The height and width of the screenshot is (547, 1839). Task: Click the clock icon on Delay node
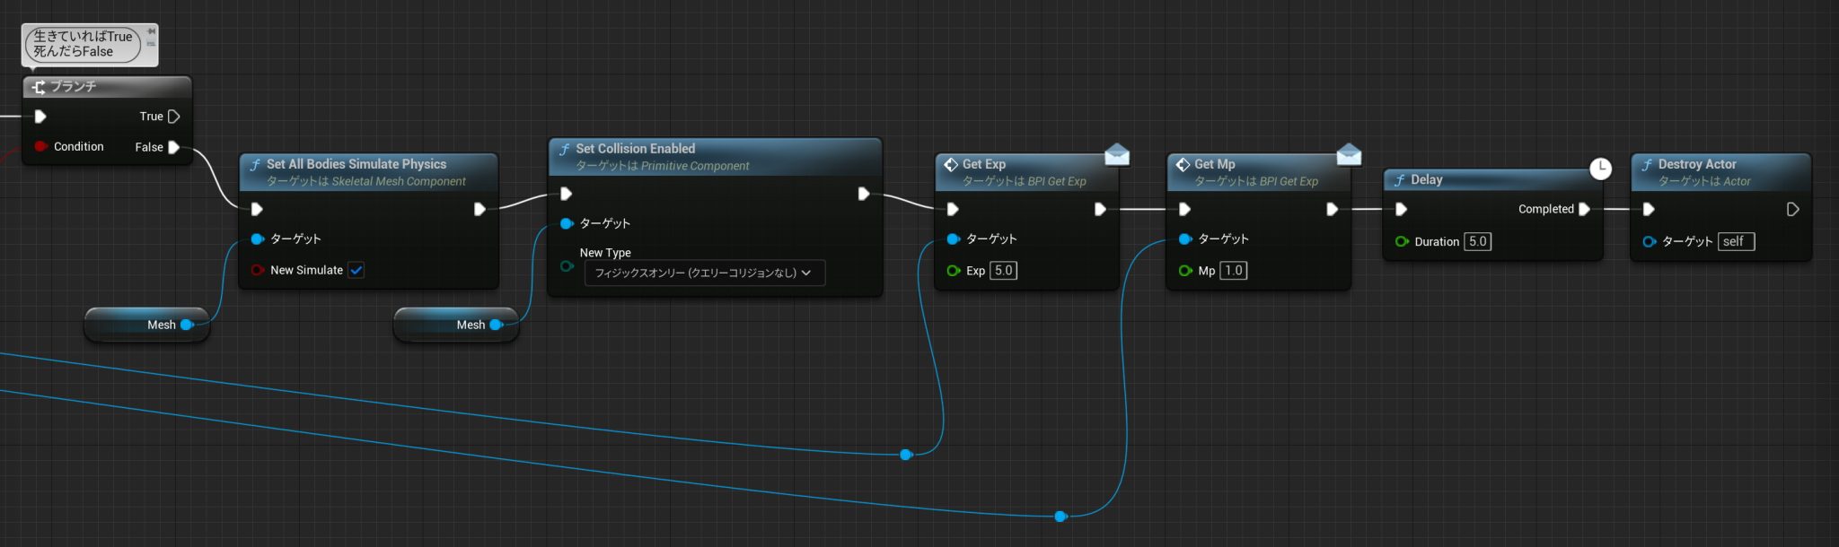(1600, 169)
